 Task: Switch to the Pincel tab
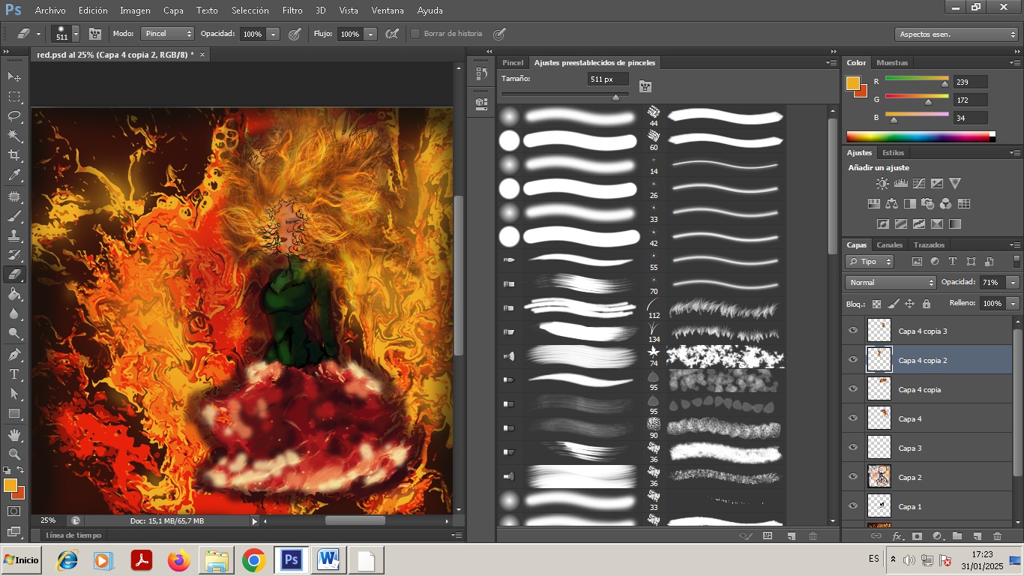(513, 63)
